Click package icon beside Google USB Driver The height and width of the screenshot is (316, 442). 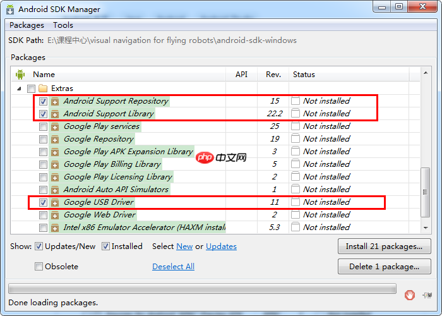pos(55,202)
